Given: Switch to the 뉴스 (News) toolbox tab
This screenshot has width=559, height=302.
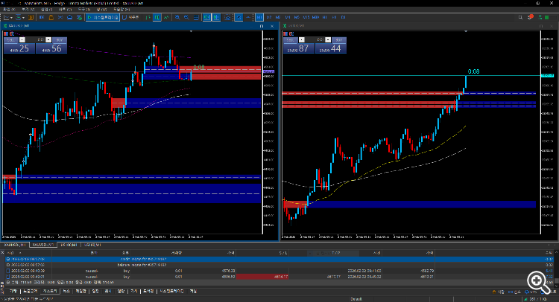Looking at the screenshot, I should tap(66, 292).
